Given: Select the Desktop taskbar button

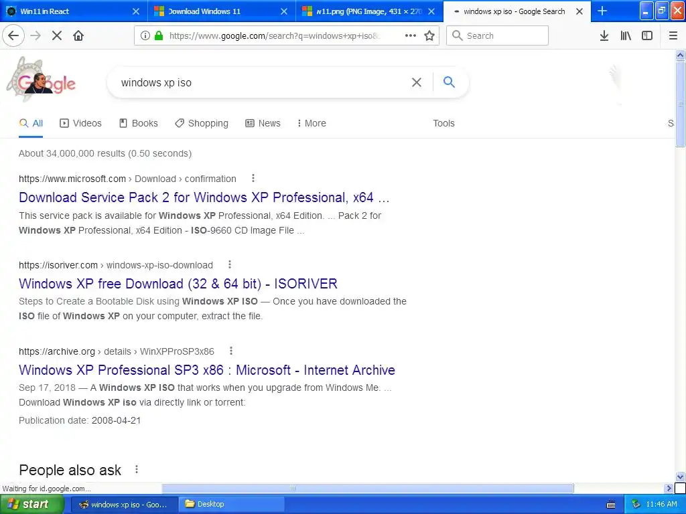Looking at the screenshot, I should pyautogui.click(x=232, y=505).
